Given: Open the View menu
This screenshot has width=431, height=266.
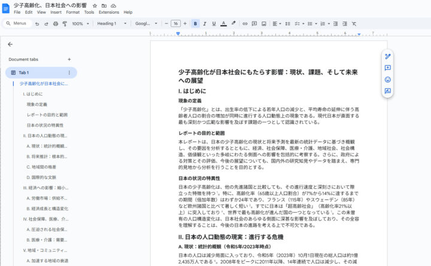Looking at the screenshot, I should click(x=41, y=13).
